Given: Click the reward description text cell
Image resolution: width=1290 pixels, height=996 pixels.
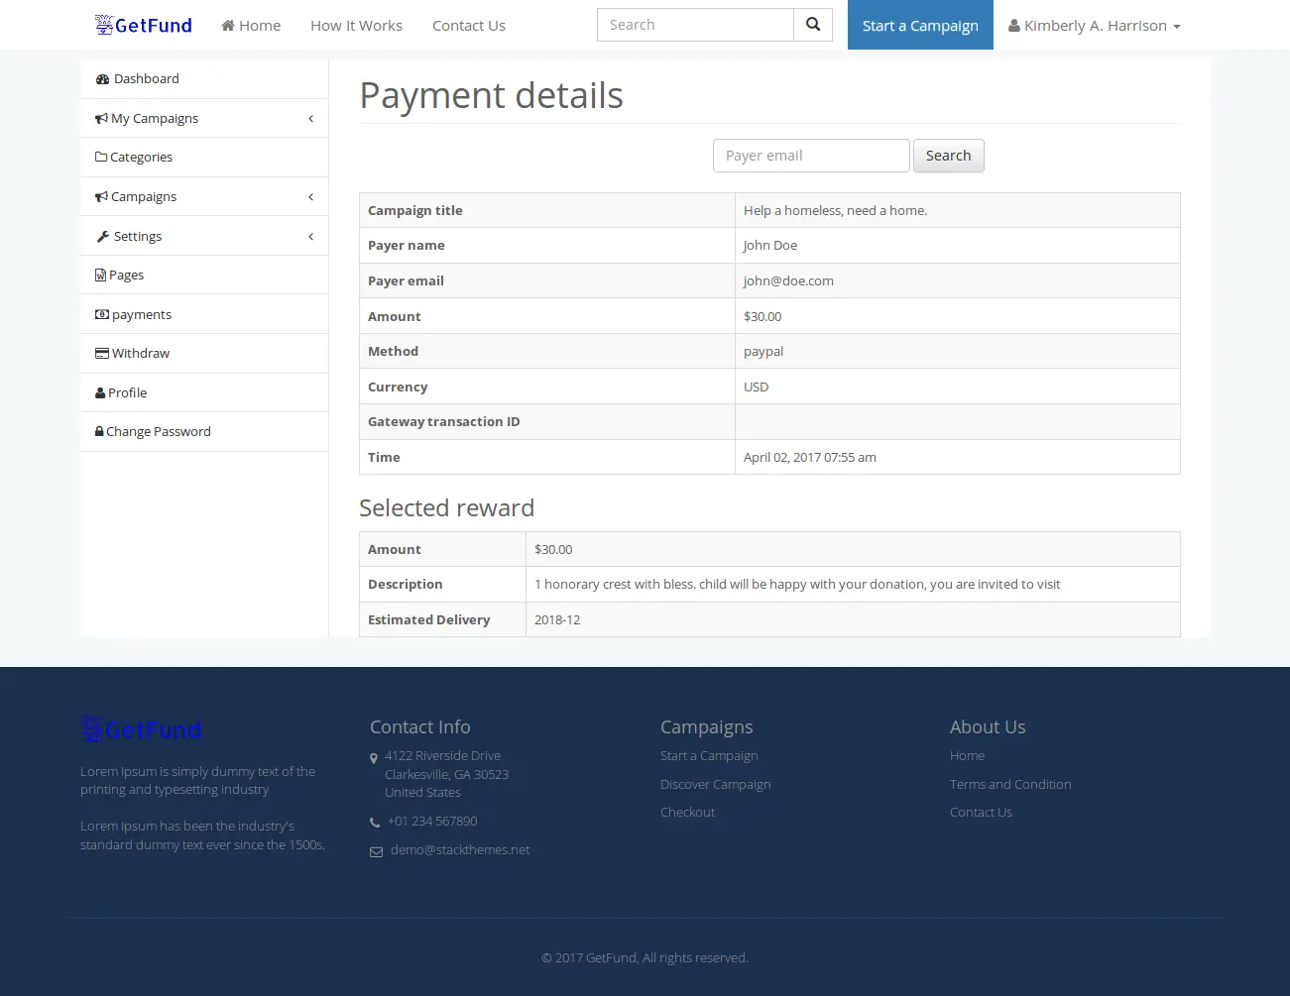Looking at the screenshot, I should [x=853, y=584].
